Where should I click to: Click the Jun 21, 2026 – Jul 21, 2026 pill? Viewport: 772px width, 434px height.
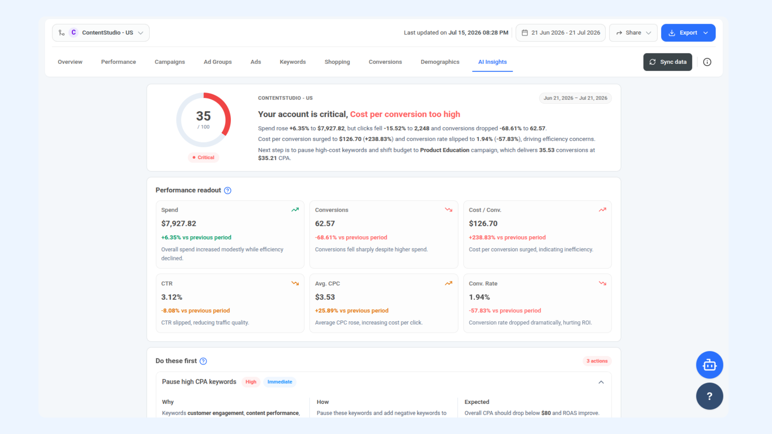point(575,98)
